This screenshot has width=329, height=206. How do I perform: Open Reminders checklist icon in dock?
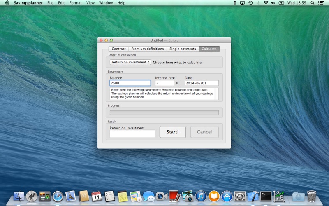pos(109,197)
